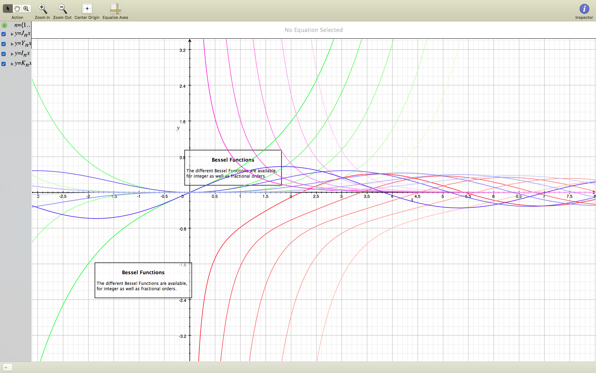
Task: Uncheck the y=Jn(x) equation checkbox
Action: click(4, 34)
